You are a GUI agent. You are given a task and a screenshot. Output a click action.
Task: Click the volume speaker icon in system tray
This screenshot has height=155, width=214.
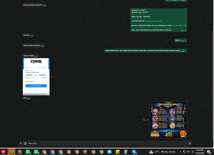coord(188,152)
